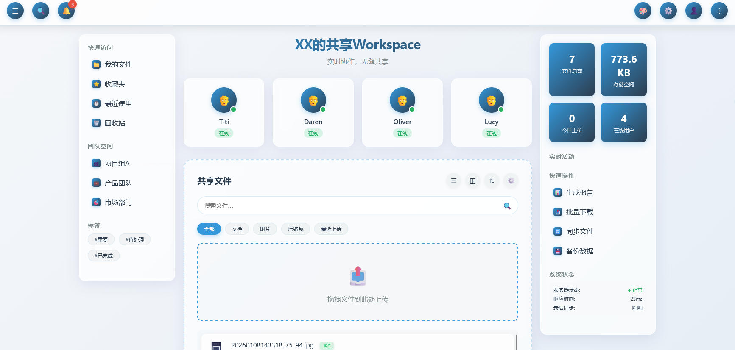Click the drag-to-upload drop zone text
The height and width of the screenshot is (350, 735).
[358, 299]
